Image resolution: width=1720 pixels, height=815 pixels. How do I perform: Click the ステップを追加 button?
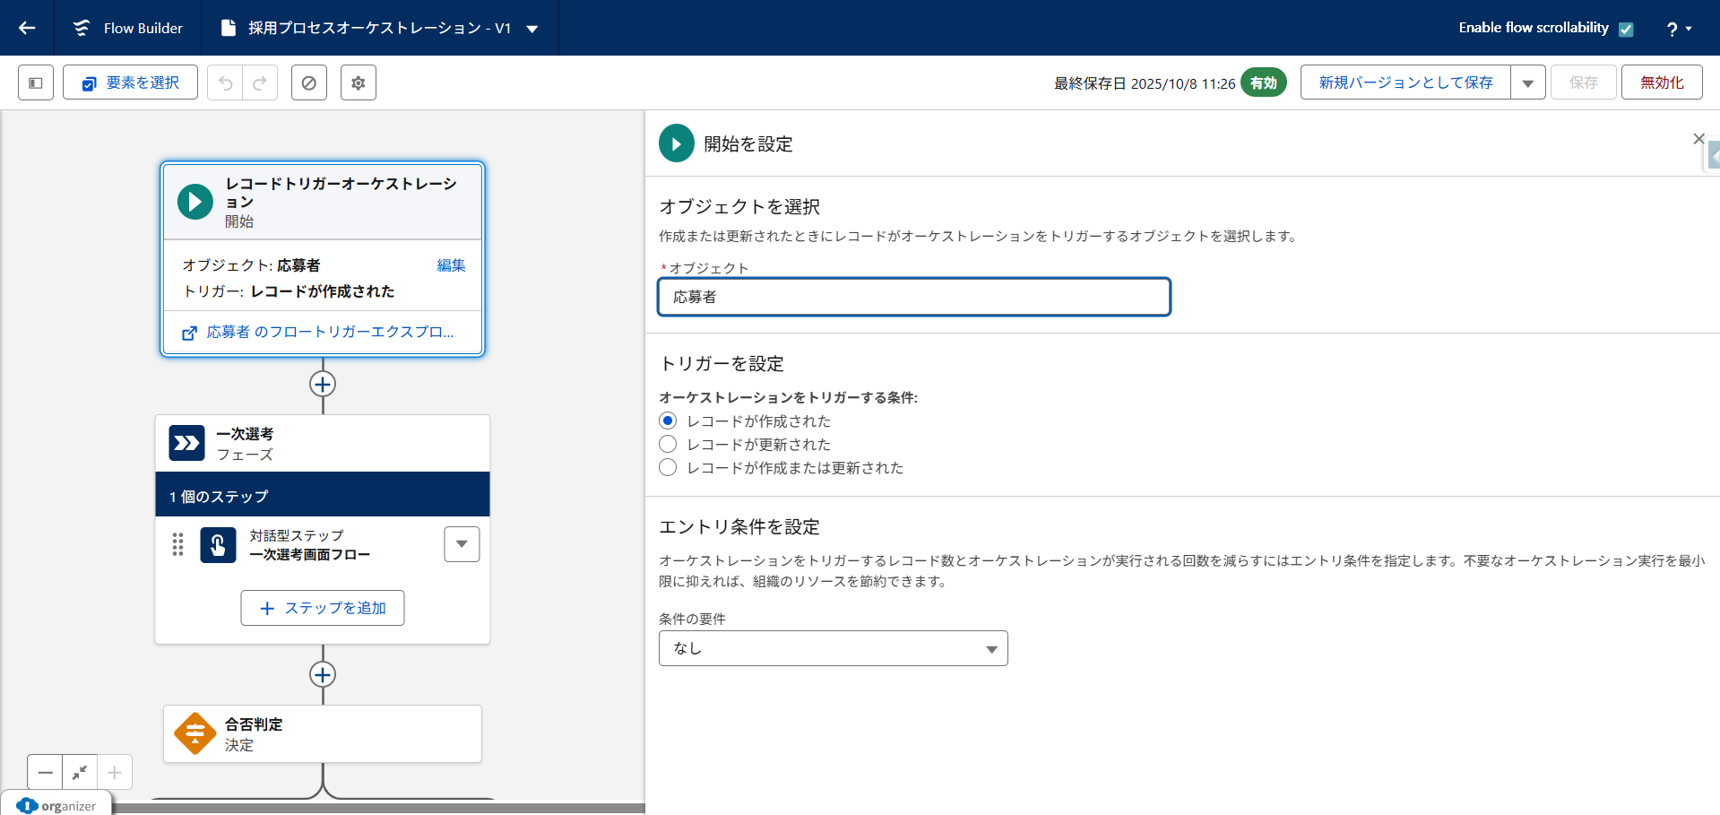point(323,608)
